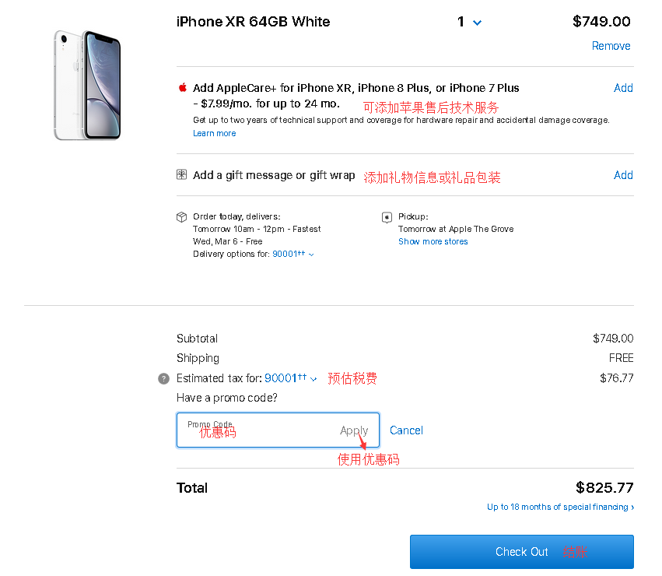
Task: Click the estimated tax help question icon
Action: (163, 378)
